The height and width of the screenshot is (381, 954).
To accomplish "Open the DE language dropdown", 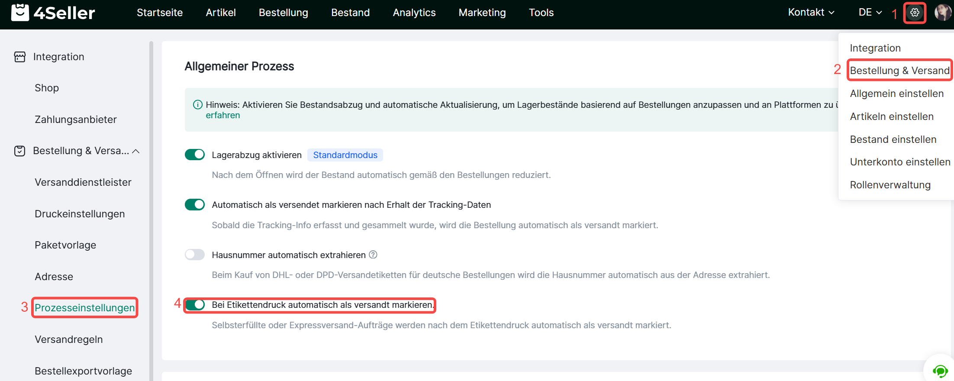I will click(870, 13).
